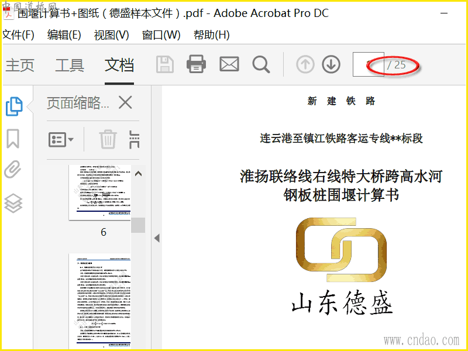
Task: Open the attachments paperclip panel
Action: (x=13, y=169)
